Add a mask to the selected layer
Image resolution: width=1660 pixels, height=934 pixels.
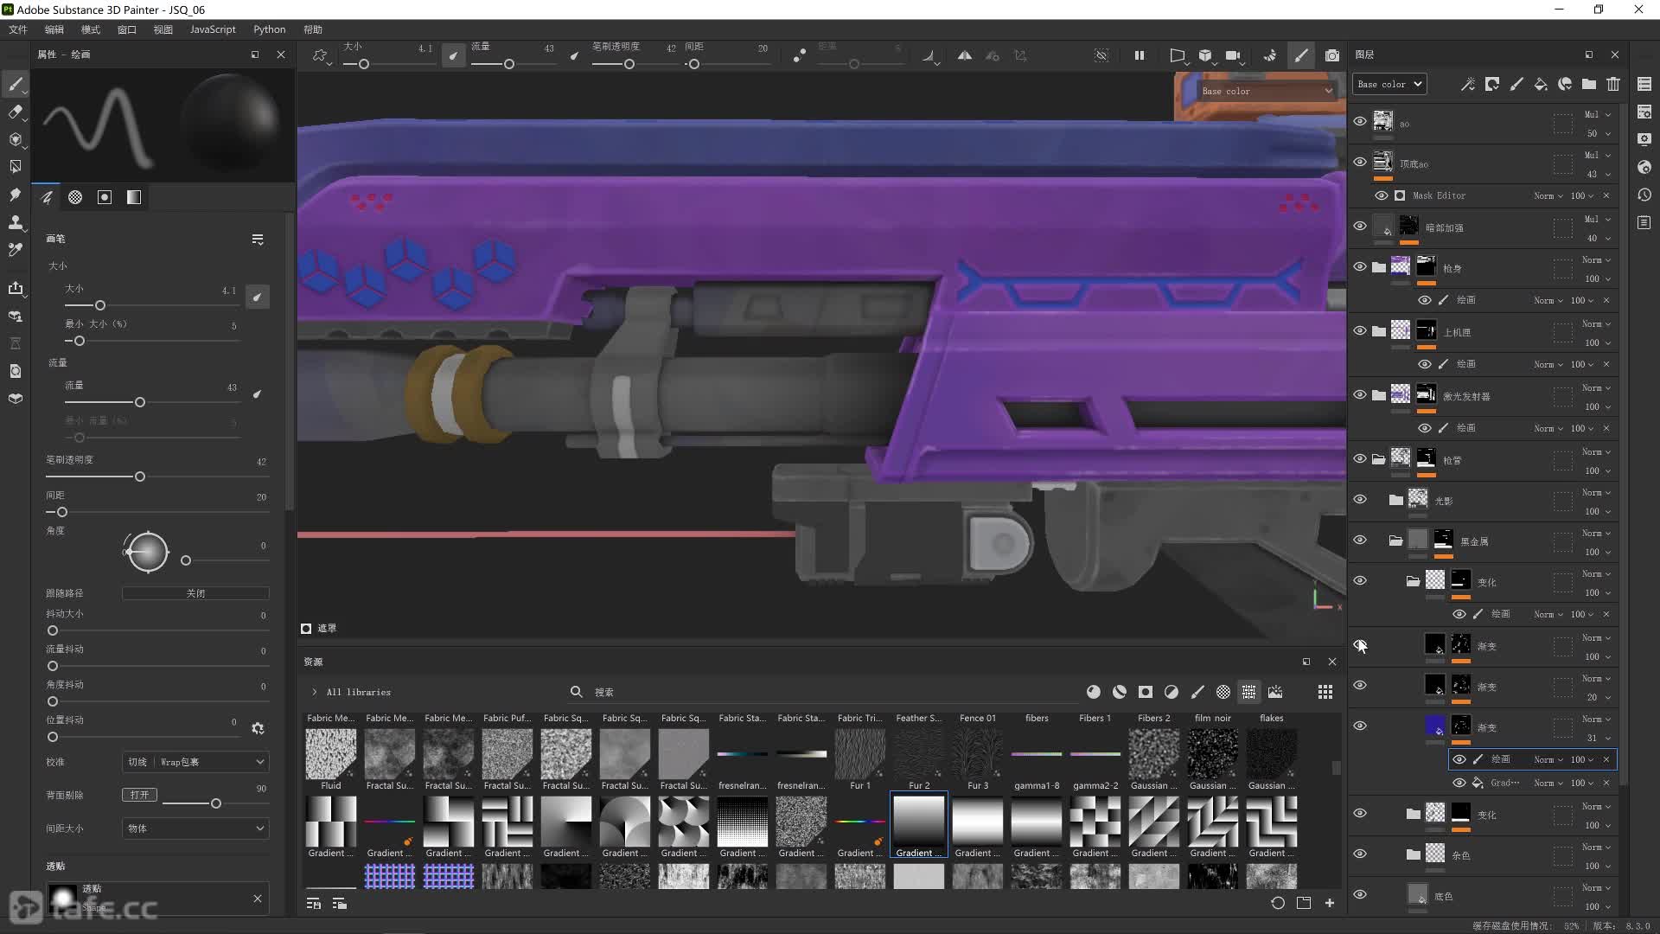(x=1492, y=84)
